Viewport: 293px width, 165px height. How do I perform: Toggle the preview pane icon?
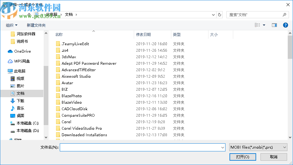point(274,25)
